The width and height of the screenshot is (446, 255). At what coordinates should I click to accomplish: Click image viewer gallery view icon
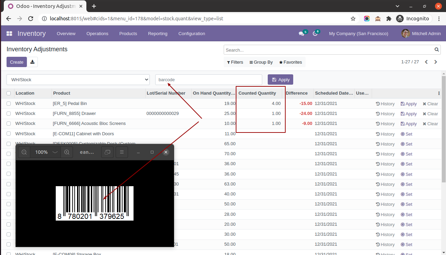click(107, 152)
